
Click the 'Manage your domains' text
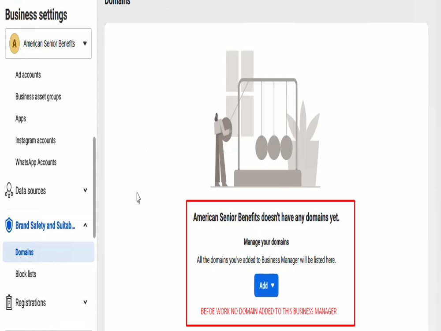266,242
